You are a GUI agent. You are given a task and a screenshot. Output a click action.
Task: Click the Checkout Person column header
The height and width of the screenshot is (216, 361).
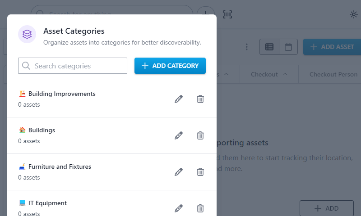[333, 74]
